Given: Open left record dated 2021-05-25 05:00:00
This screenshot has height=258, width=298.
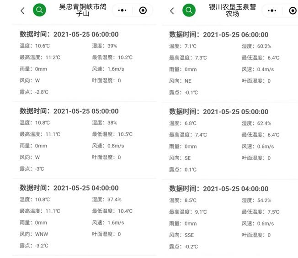Looking at the screenshot, I should click(x=84, y=140).
